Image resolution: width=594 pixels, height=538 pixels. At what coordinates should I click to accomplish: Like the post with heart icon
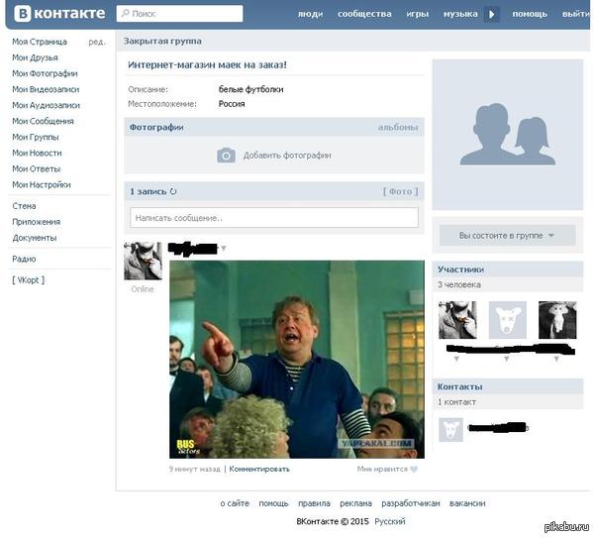414,469
